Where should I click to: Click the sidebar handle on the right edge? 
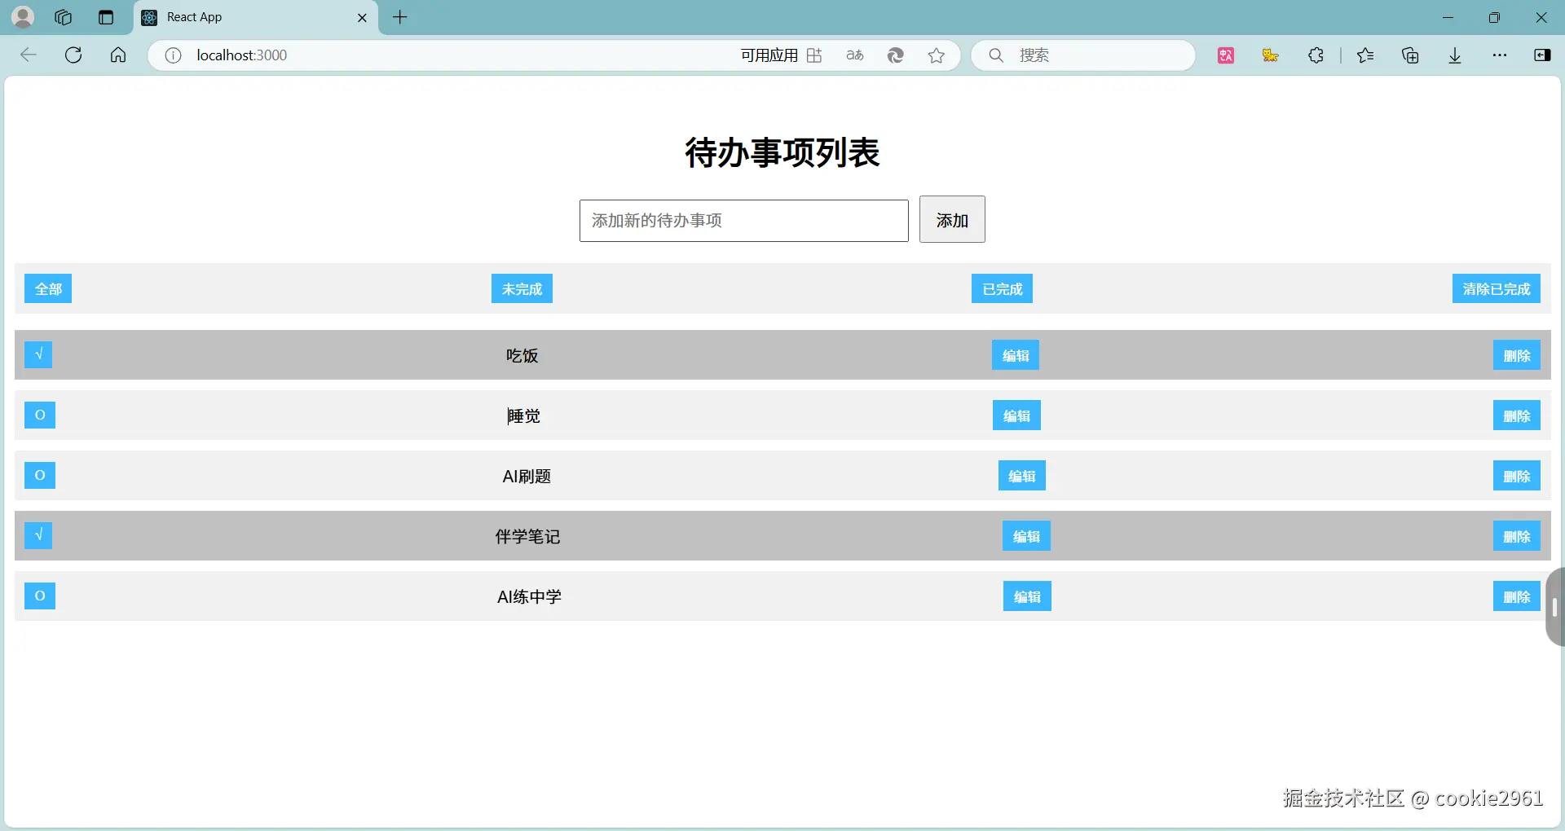pos(1555,607)
